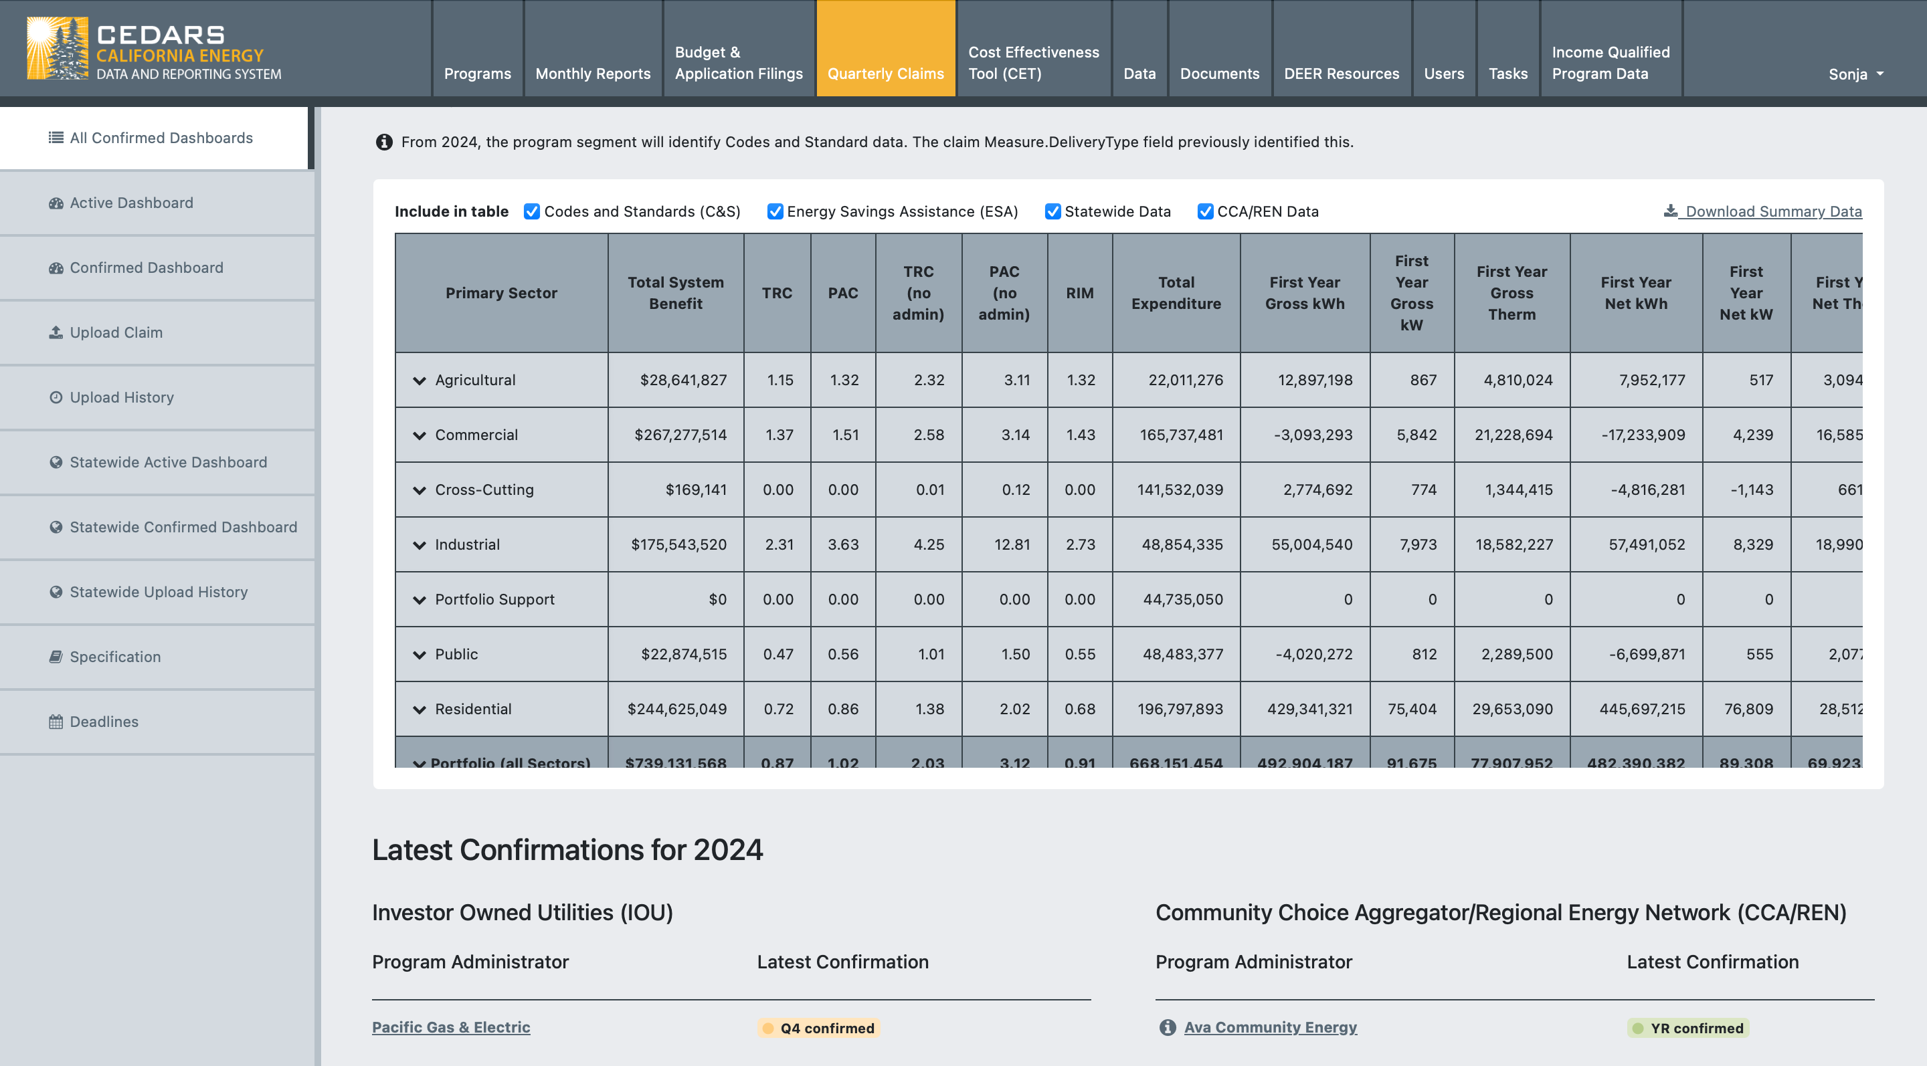Open the Pacific Gas & Electric link
Viewport: 1927px width, 1066px height.
451,1027
